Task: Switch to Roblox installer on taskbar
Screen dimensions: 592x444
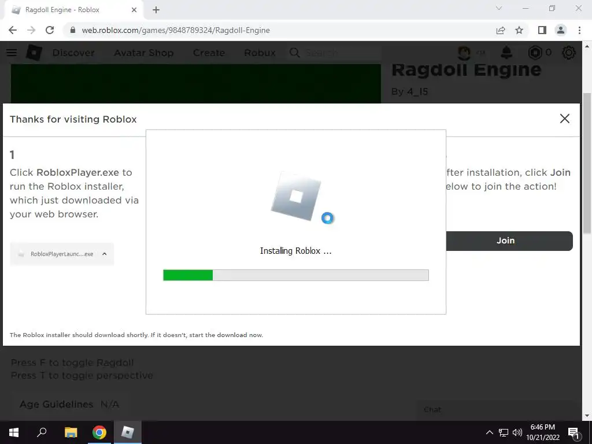Action: (128, 432)
